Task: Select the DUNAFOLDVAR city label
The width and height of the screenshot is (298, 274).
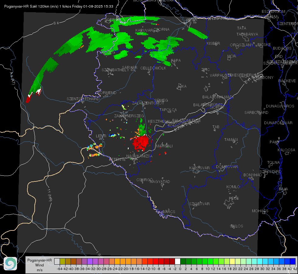Action: 278,123
